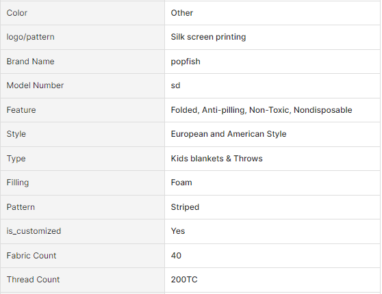Click the 'sd' model value
382x294 pixels.
[x=175, y=85]
